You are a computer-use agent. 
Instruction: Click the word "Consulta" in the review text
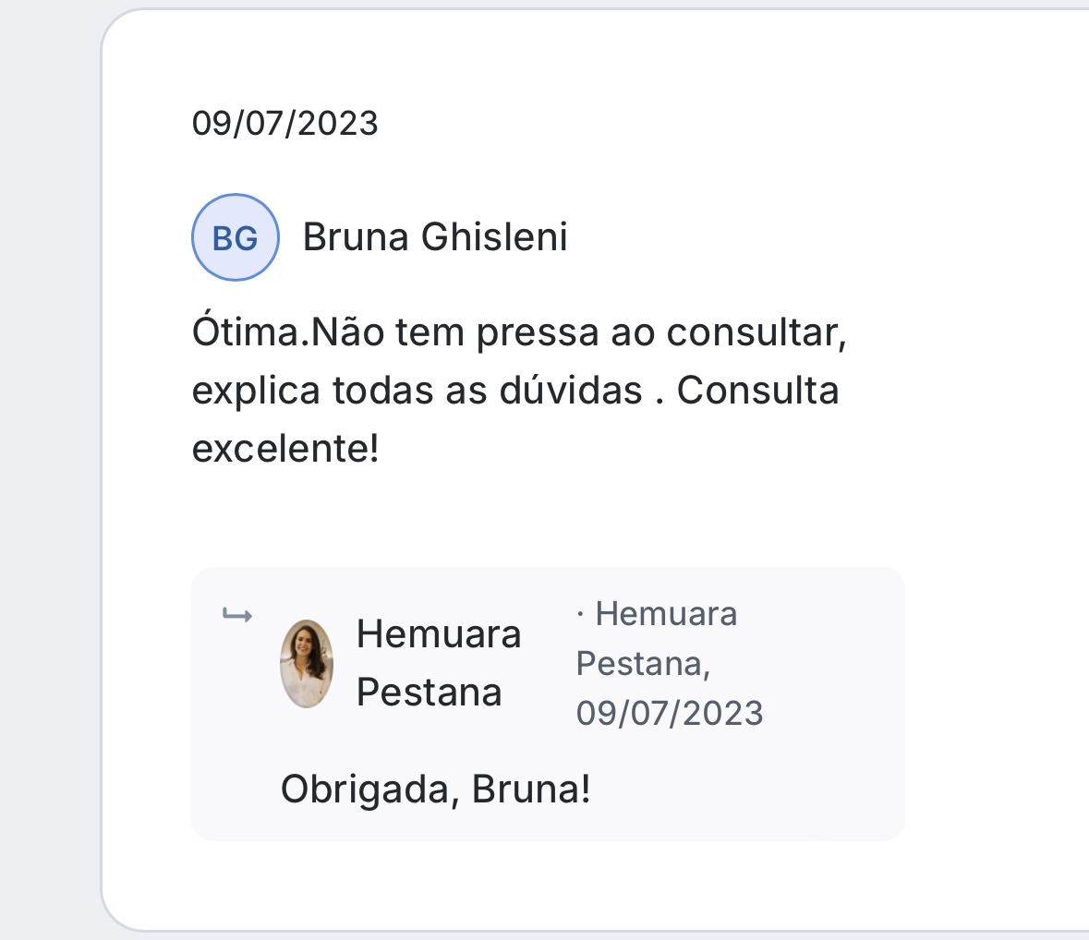(757, 391)
